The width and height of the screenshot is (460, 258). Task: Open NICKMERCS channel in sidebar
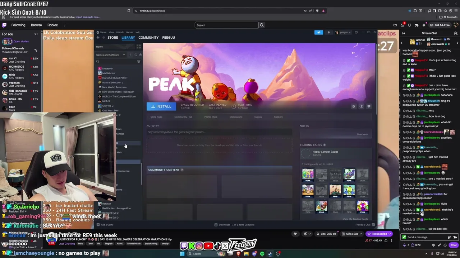pos(22,68)
